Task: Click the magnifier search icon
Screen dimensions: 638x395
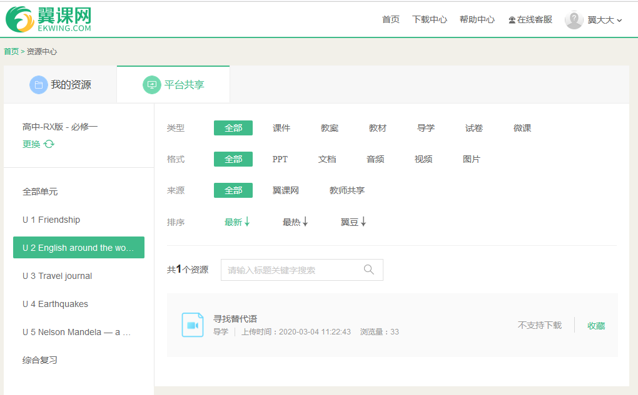Action: tap(368, 270)
